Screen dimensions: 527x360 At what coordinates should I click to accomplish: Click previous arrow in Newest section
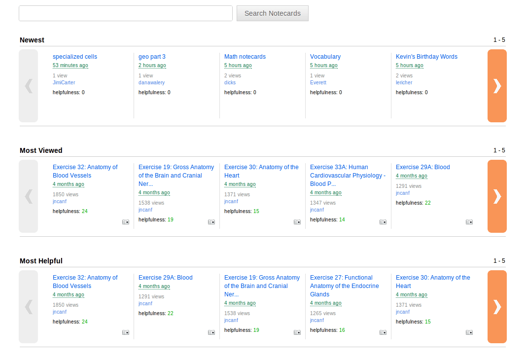(x=28, y=86)
